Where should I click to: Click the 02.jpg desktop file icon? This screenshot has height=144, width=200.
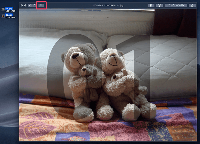3,16
